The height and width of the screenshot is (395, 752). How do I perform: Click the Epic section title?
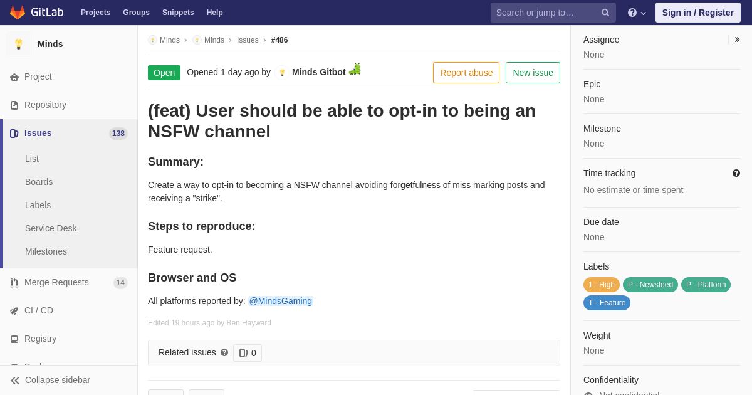(592, 84)
